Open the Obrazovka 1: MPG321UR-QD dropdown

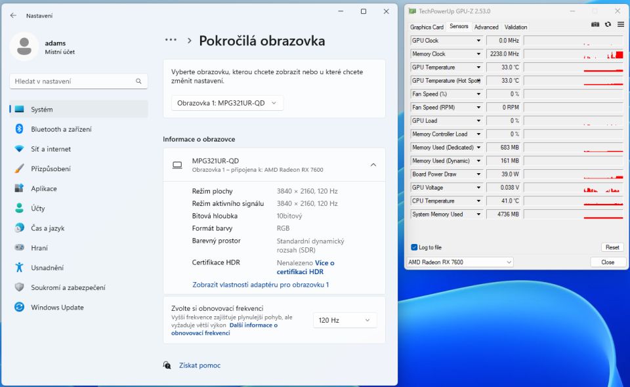(227, 103)
